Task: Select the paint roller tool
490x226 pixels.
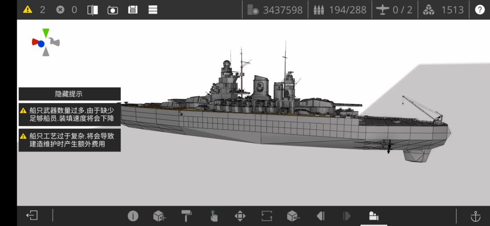Action: pos(186,216)
